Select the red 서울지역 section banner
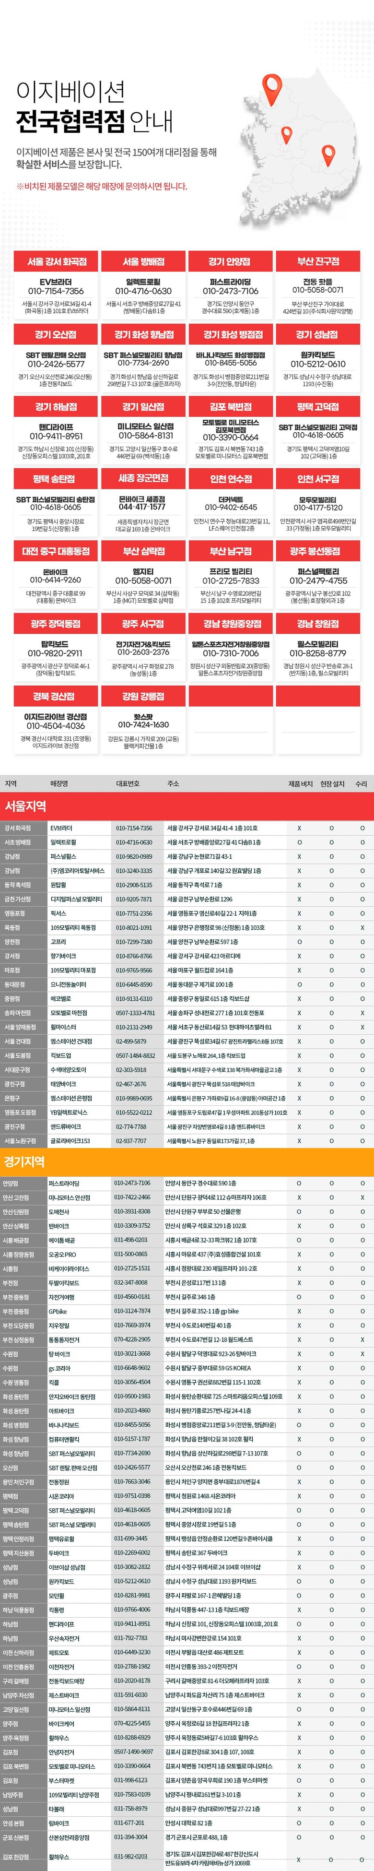The width and height of the screenshot is (374, 1871). (187, 806)
